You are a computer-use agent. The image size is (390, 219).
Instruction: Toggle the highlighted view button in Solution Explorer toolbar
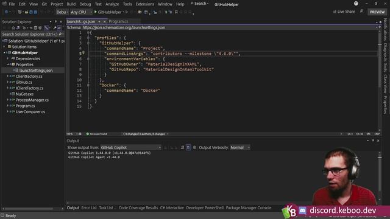pyautogui.click(x=46, y=28)
